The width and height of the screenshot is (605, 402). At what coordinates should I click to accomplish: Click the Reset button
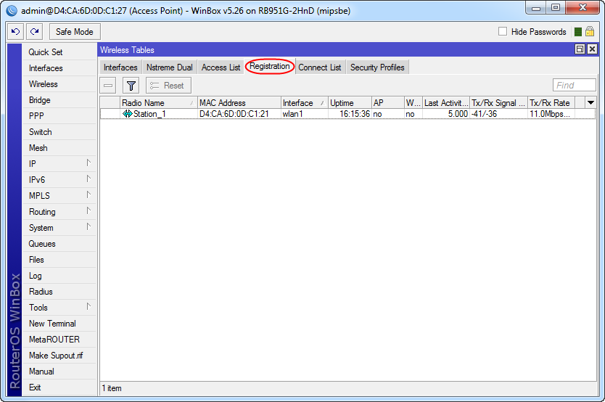168,85
